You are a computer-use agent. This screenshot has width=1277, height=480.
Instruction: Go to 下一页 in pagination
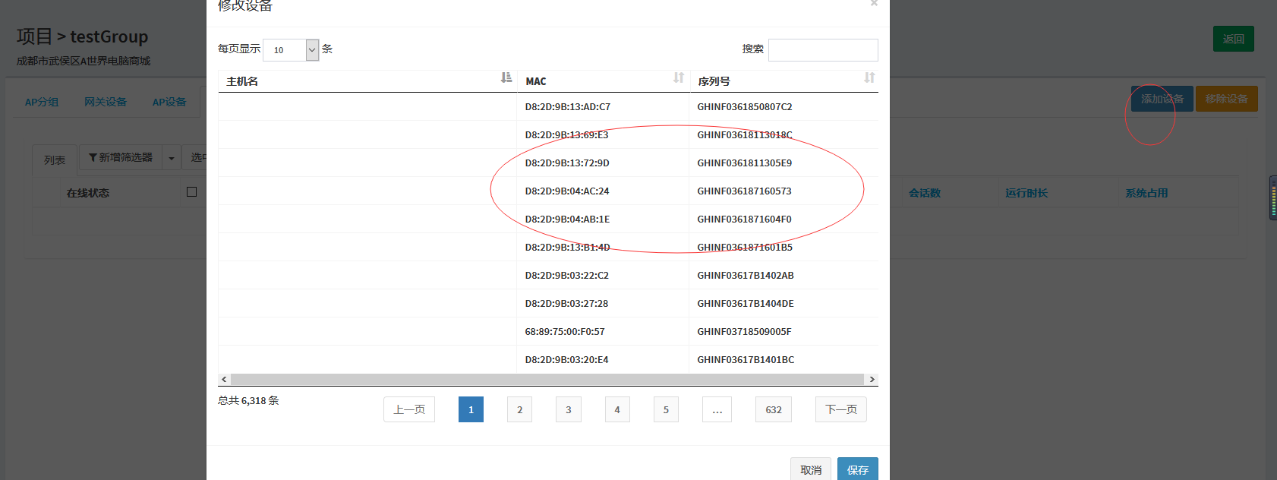(840, 409)
